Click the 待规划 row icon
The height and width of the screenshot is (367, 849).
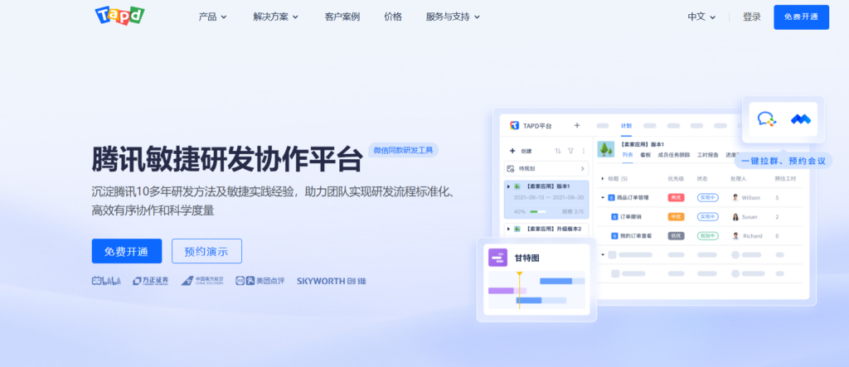tap(511, 168)
